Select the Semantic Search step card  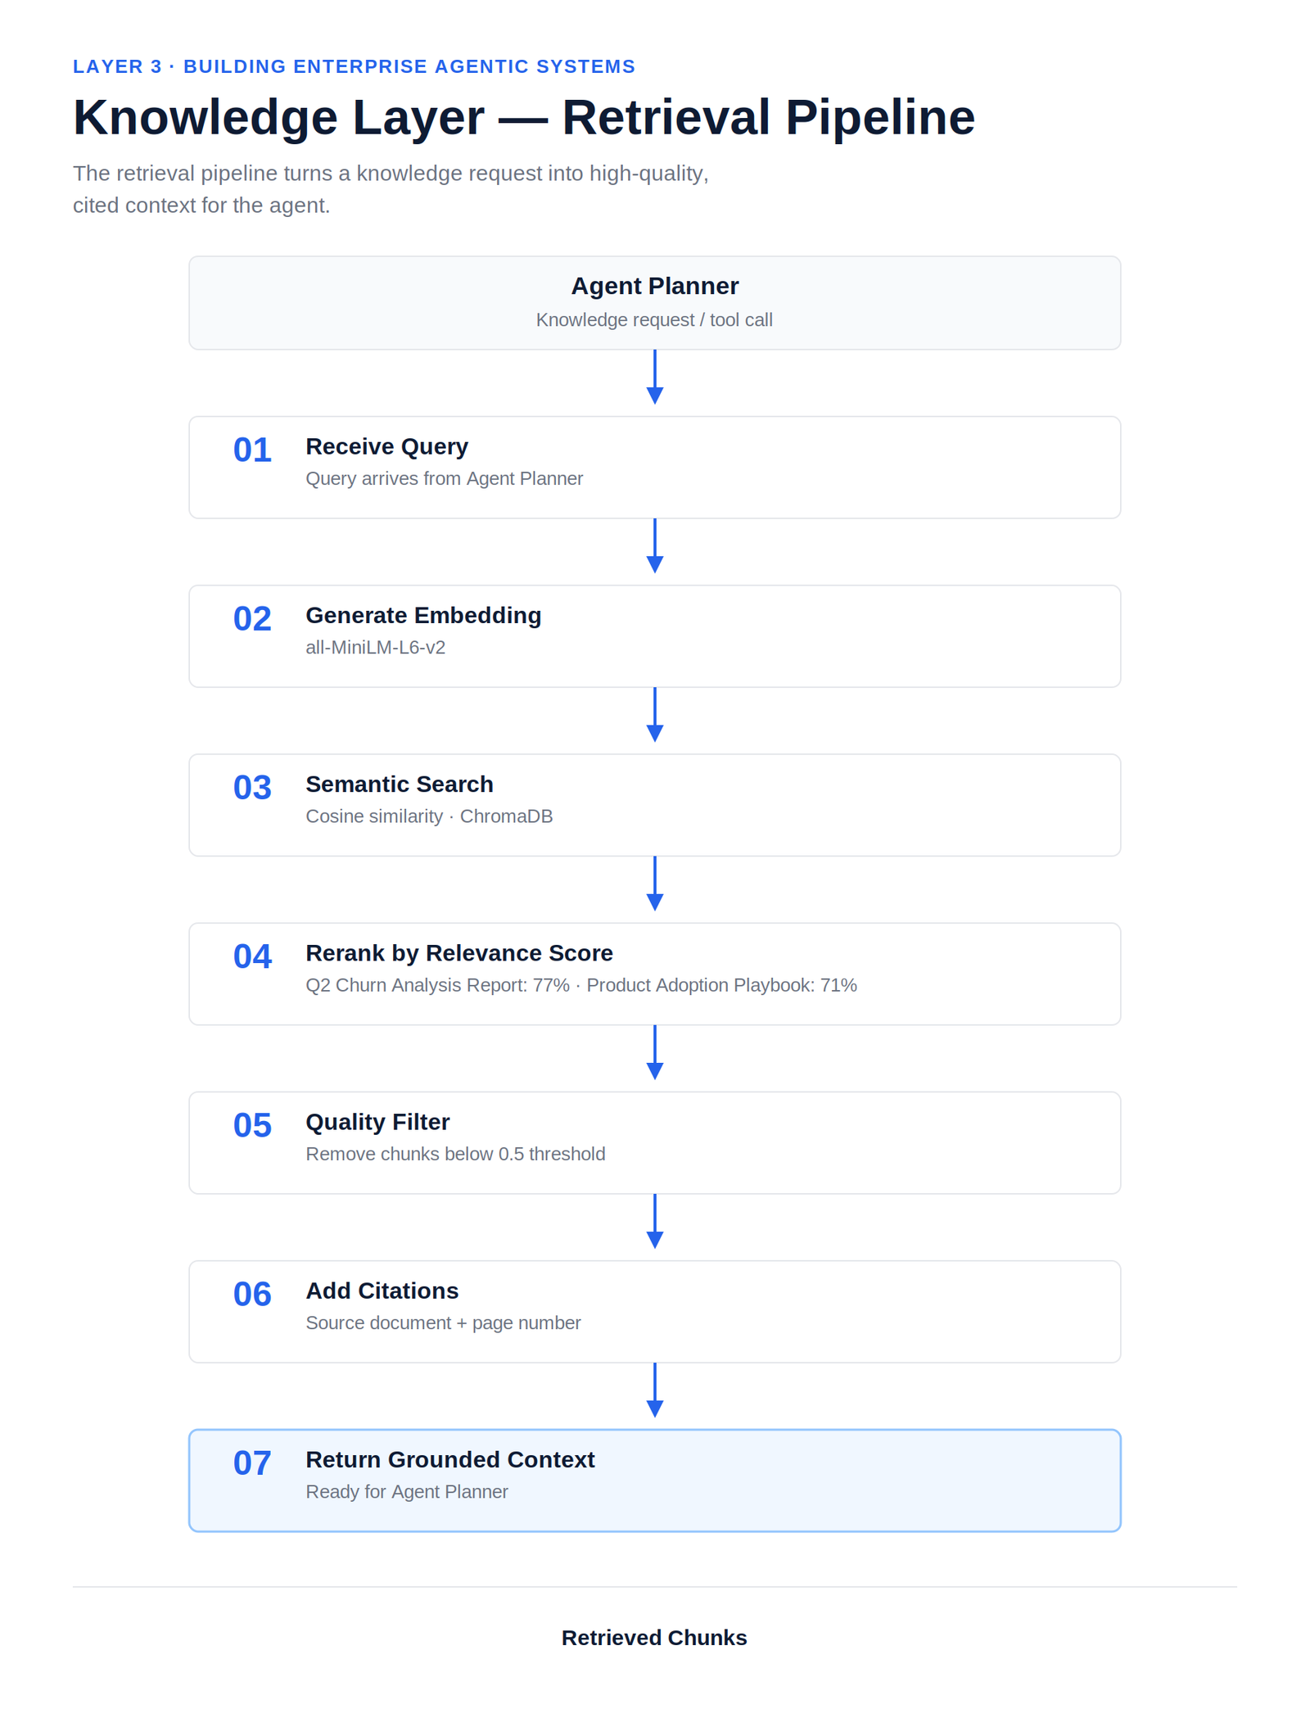tap(654, 805)
